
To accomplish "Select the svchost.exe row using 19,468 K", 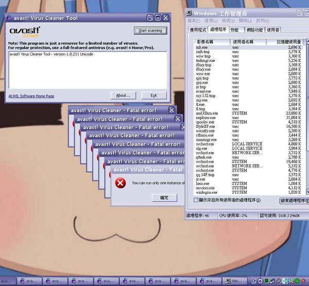I will tap(249, 161).
